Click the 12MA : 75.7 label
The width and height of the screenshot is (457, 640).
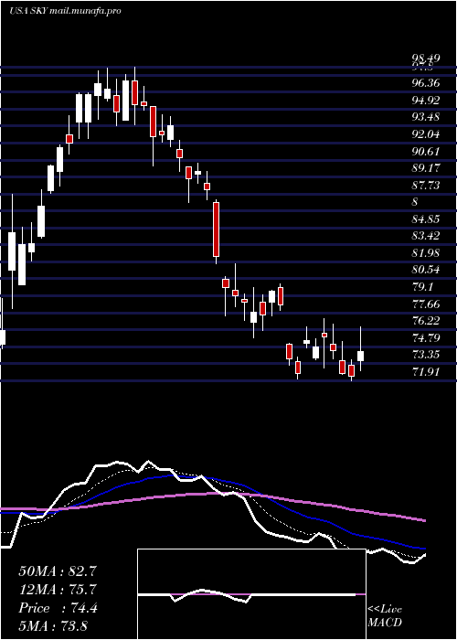58,590
